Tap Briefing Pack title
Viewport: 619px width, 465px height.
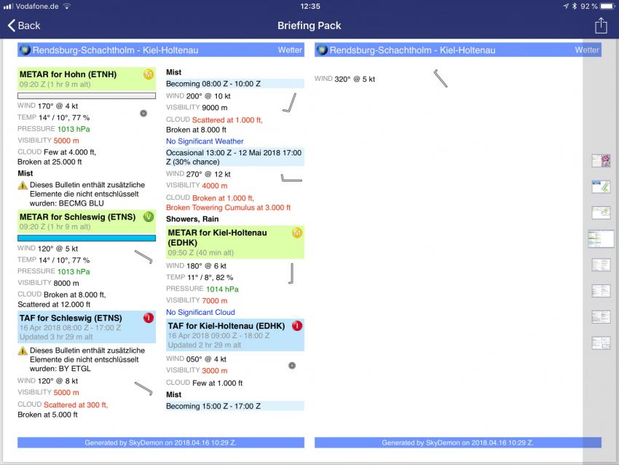coord(309,26)
